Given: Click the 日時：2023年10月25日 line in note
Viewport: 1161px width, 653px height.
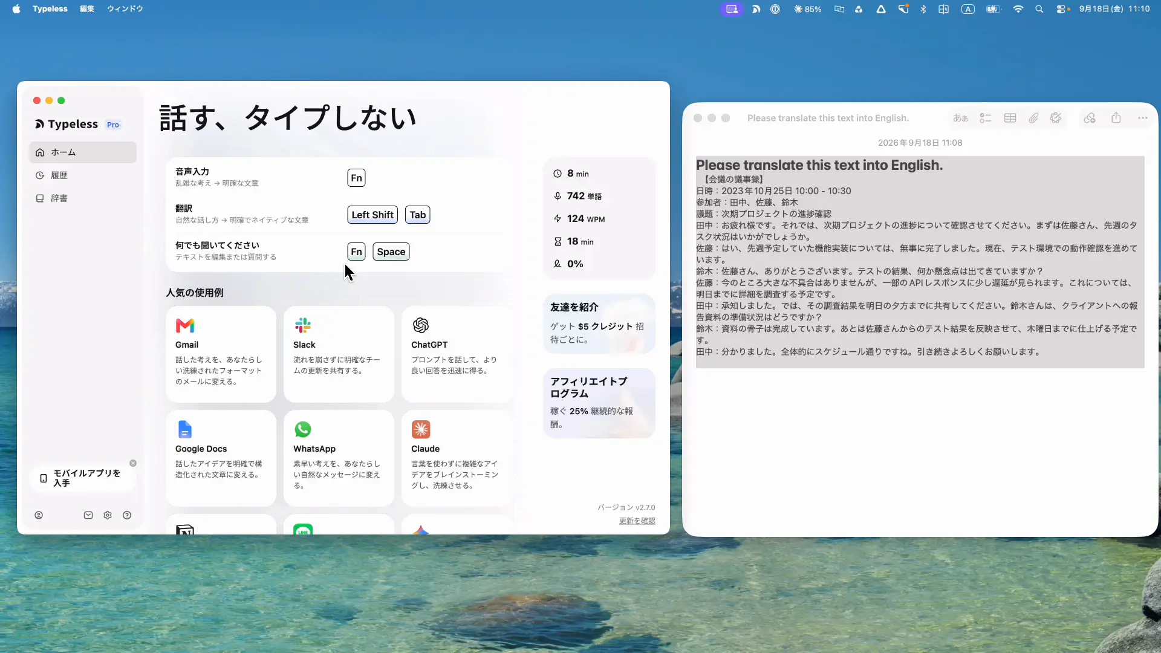Looking at the screenshot, I should coord(773,191).
